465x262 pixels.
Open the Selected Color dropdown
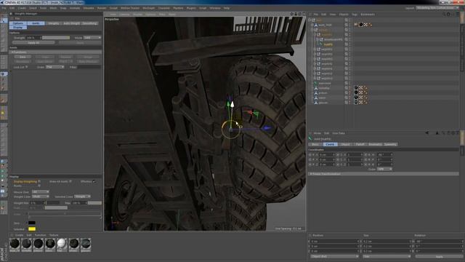pyautogui.click(x=82, y=196)
